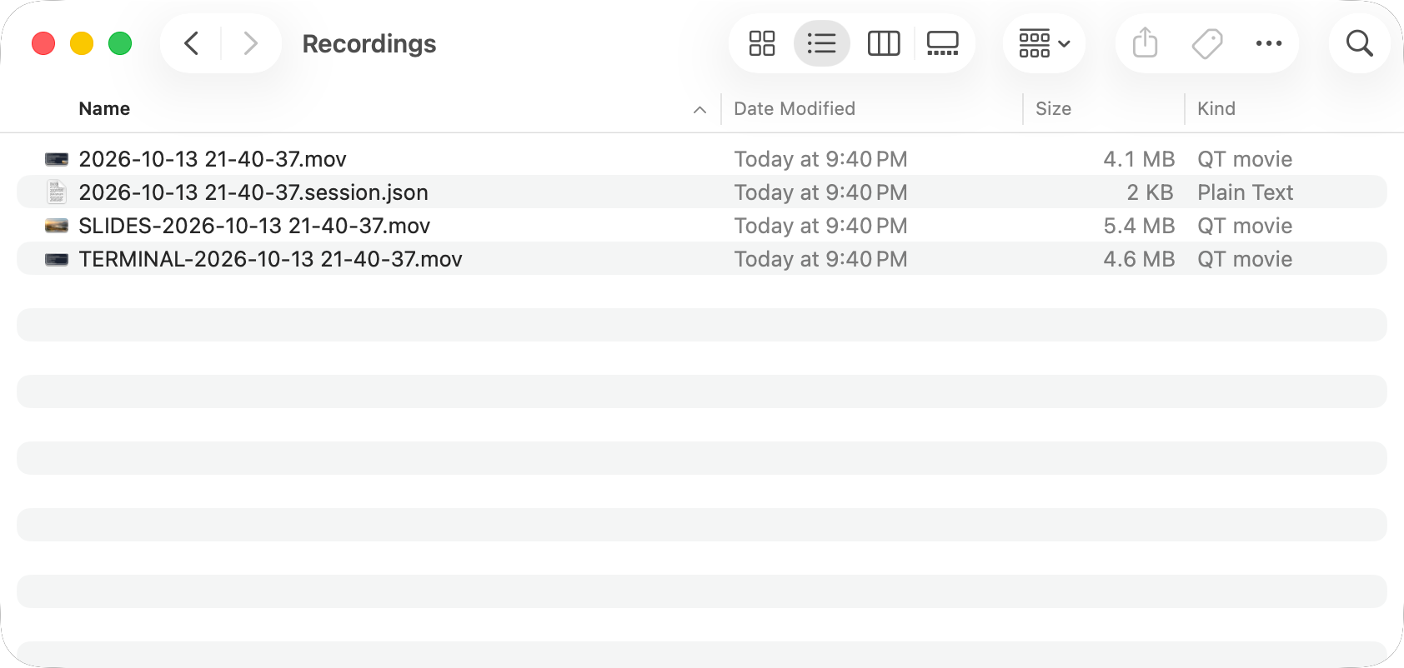The image size is (1404, 668).
Task: Click the 2 KB size value
Action: pyautogui.click(x=1150, y=192)
